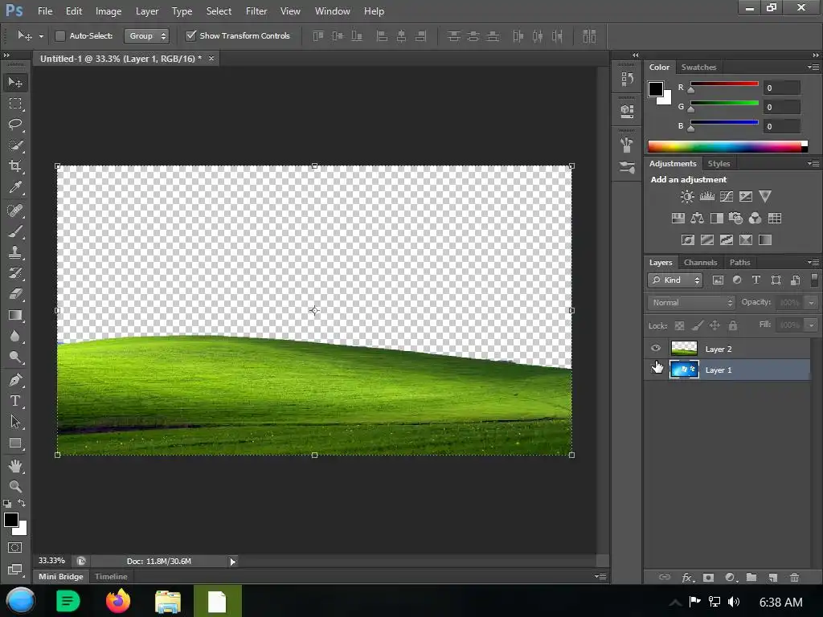Open the Kind filter dropdown
This screenshot has height=617, width=823.
point(675,280)
